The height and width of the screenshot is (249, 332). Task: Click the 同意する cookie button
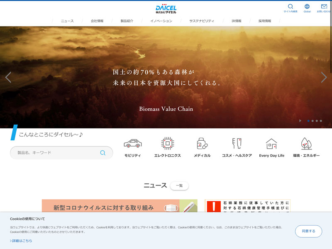(x=308, y=231)
